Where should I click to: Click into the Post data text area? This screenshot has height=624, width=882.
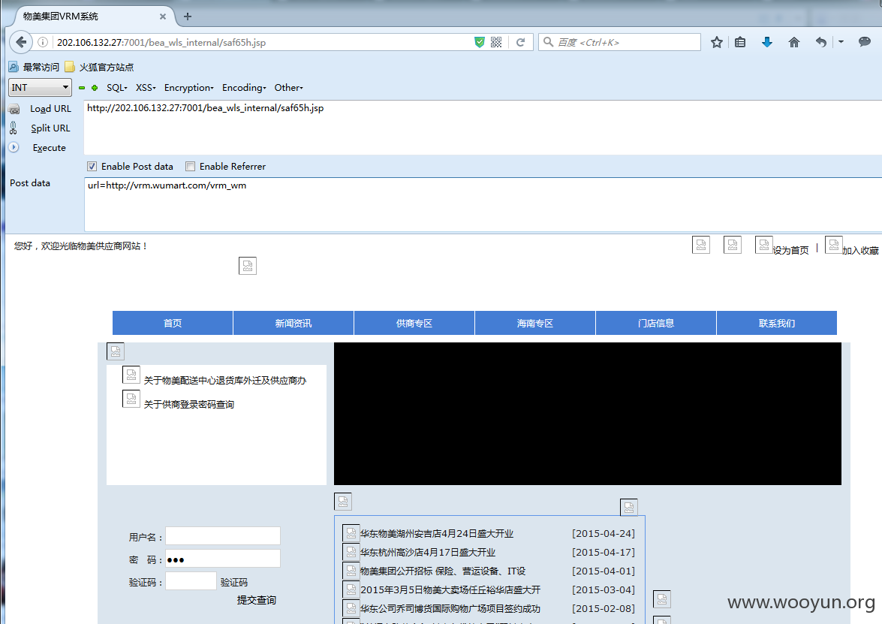(x=483, y=204)
